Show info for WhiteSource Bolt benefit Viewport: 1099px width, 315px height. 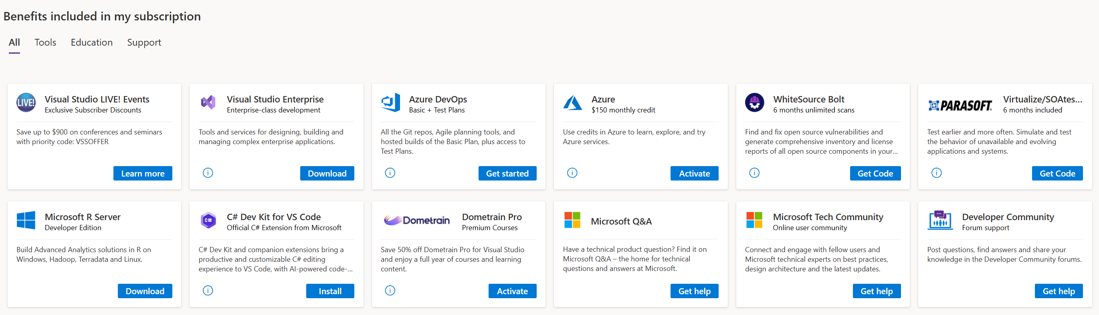pyautogui.click(x=754, y=173)
